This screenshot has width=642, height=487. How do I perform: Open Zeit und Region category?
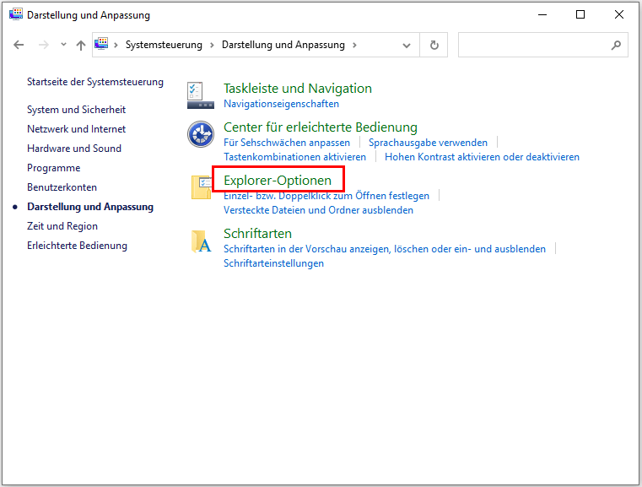coord(62,226)
